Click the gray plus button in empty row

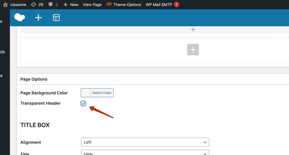tap(193, 50)
